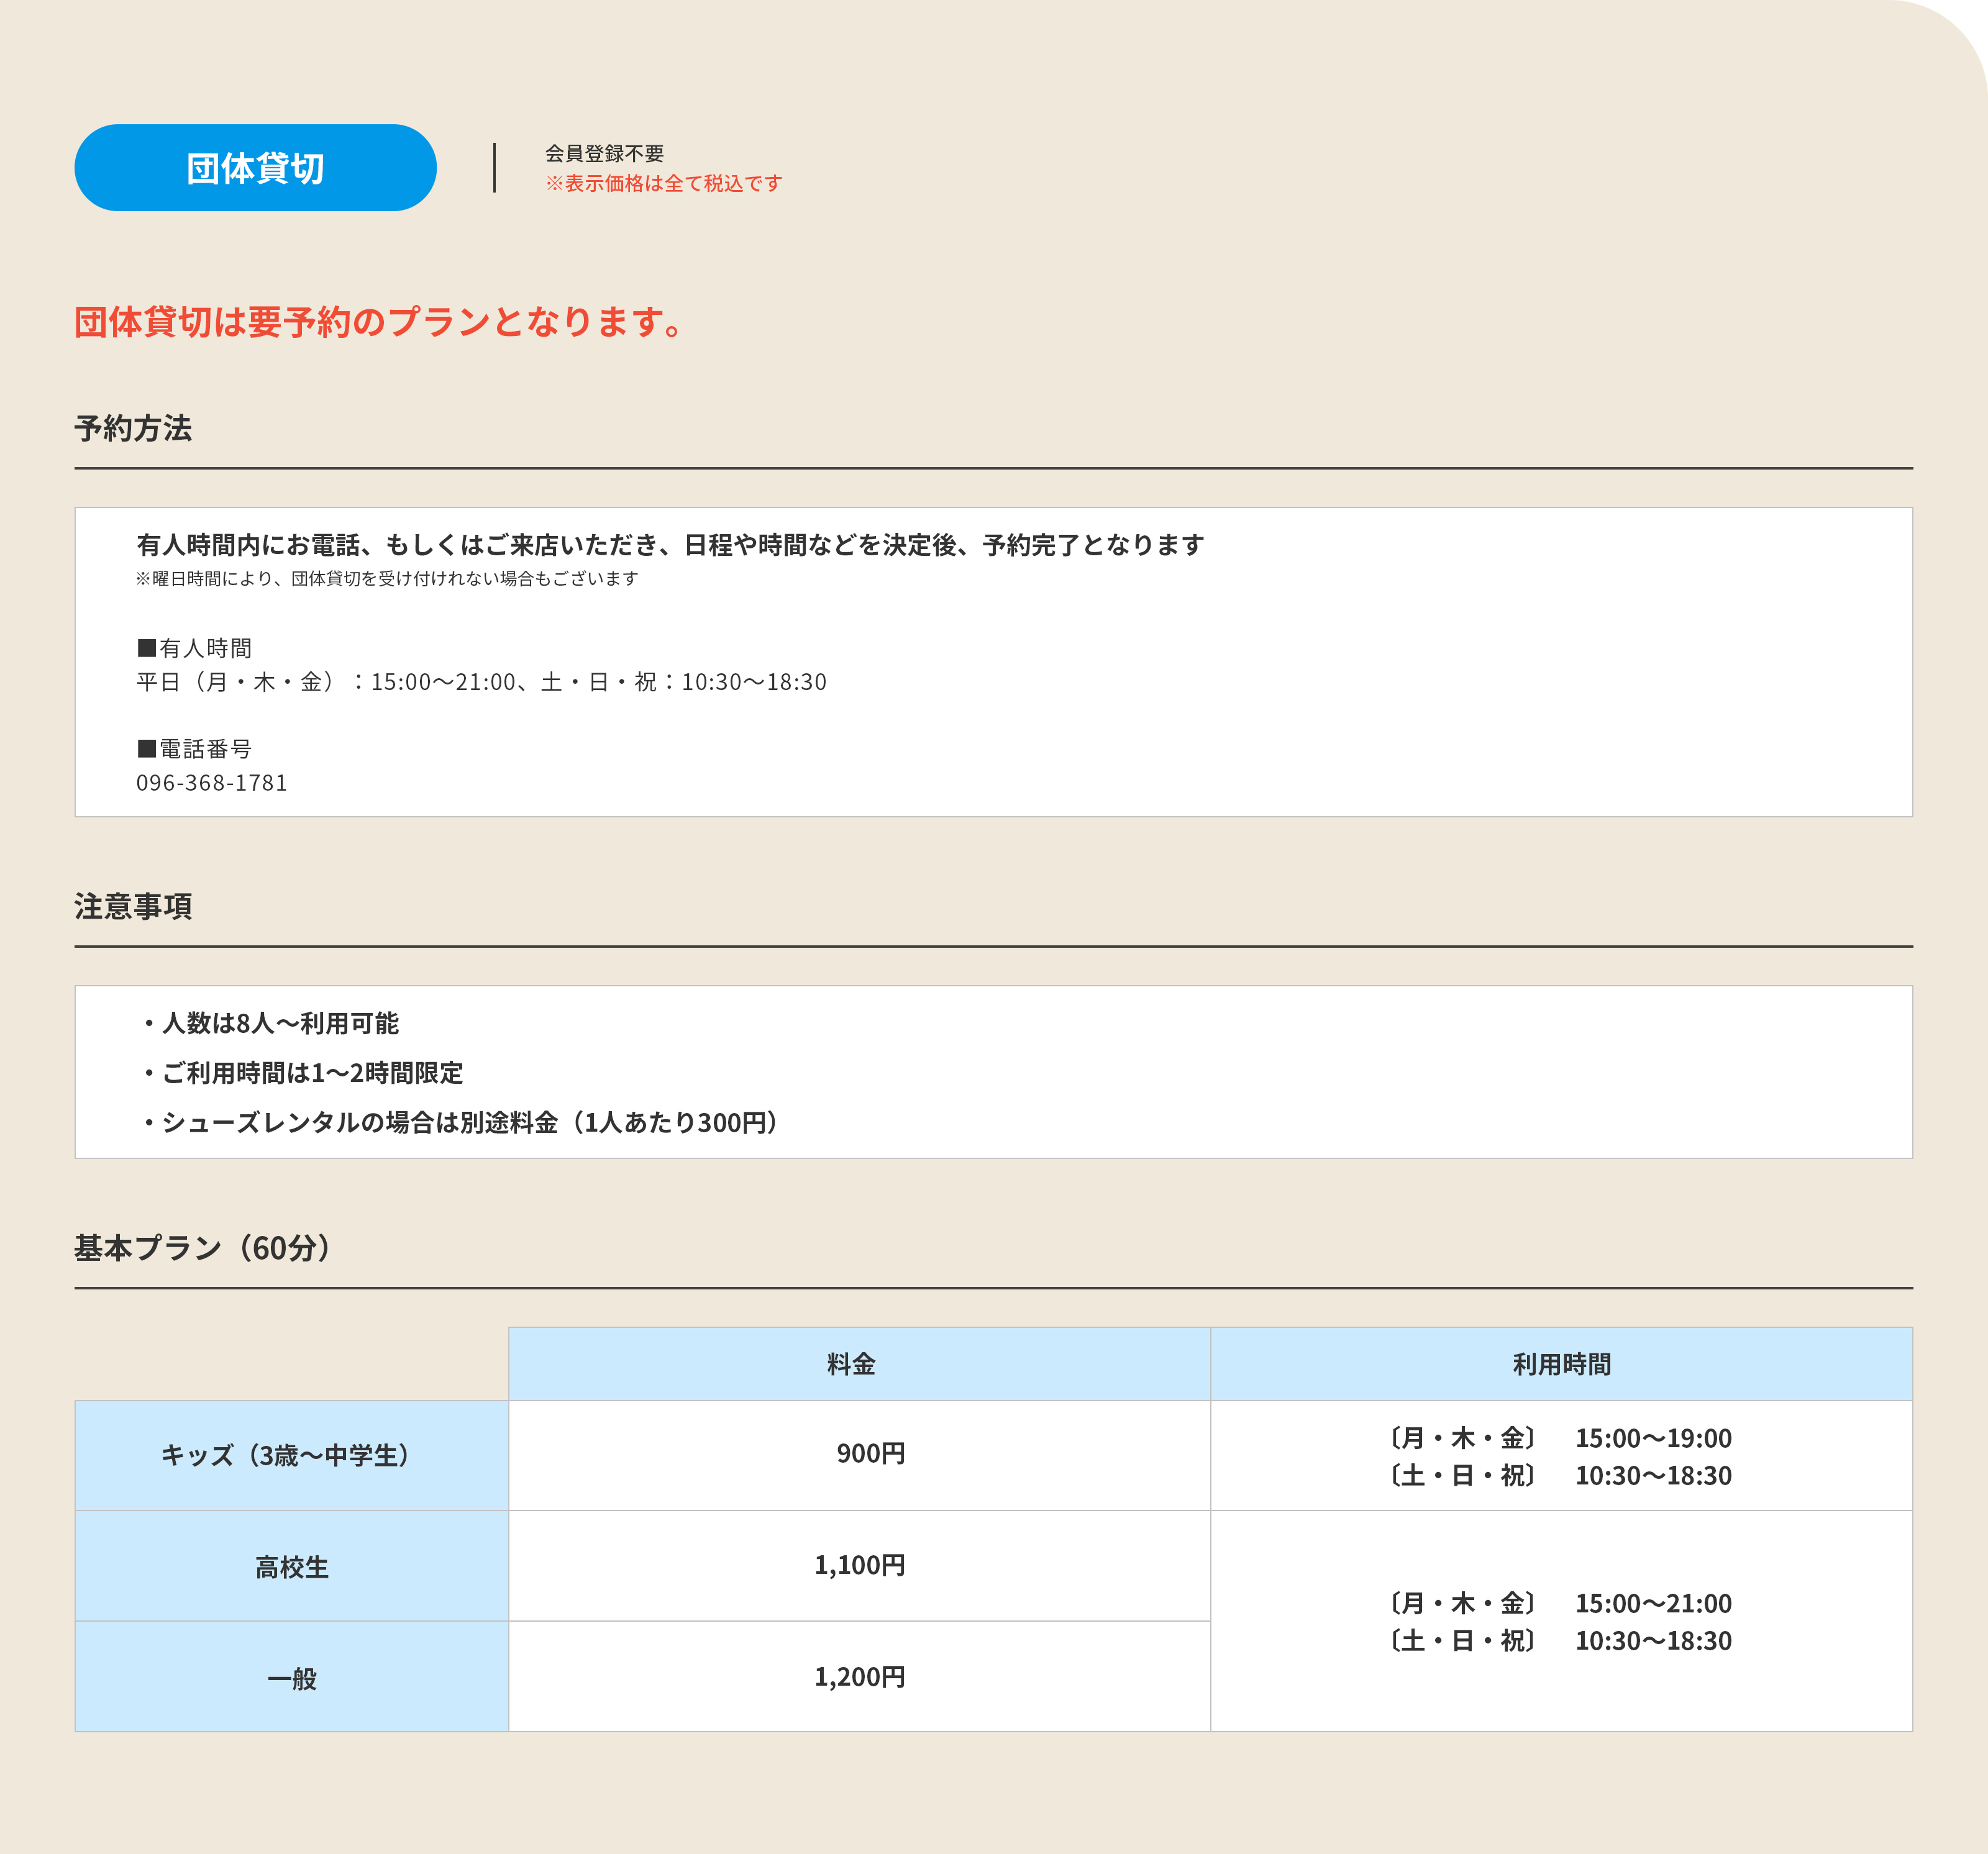Click the kids row 〔土・日・祝〕 10:30〜18:30 time
The image size is (1988, 1854).
[x=1561, y=1475]
